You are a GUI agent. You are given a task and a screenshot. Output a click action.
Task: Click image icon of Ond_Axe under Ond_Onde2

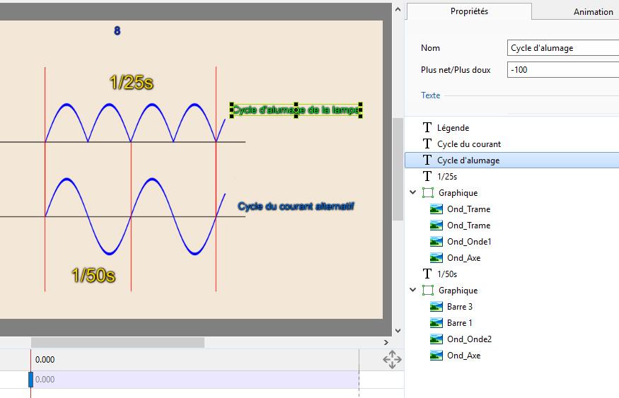click(x=436, y=356)
